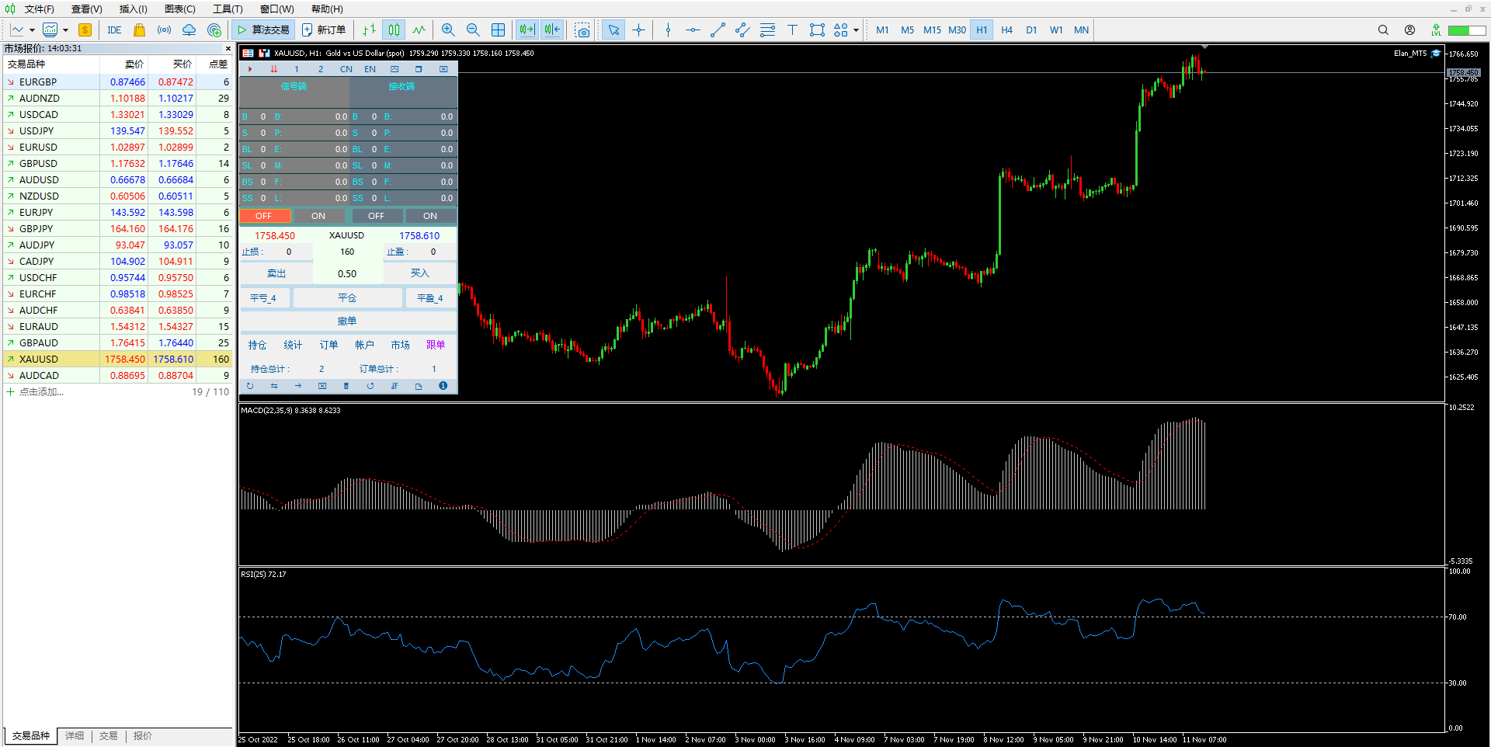Select the M15 timeframe
This screenshot has width=1491, height=747.
(932, 30)
